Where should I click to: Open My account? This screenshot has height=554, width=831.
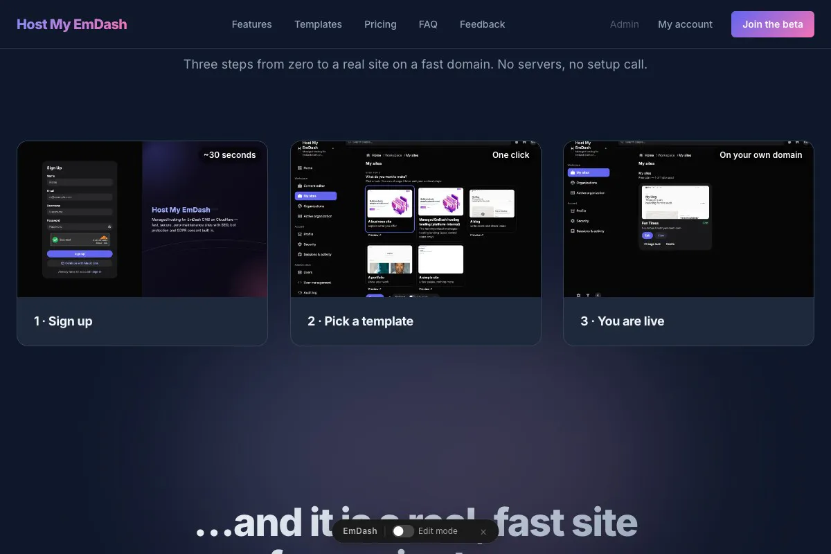click(685, 24)
